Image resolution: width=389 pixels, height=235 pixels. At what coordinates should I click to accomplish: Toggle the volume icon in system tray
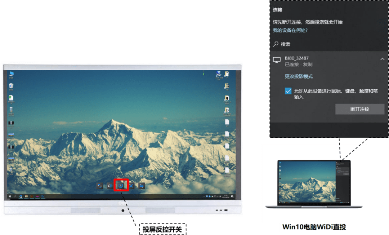(x=218, y=196)
